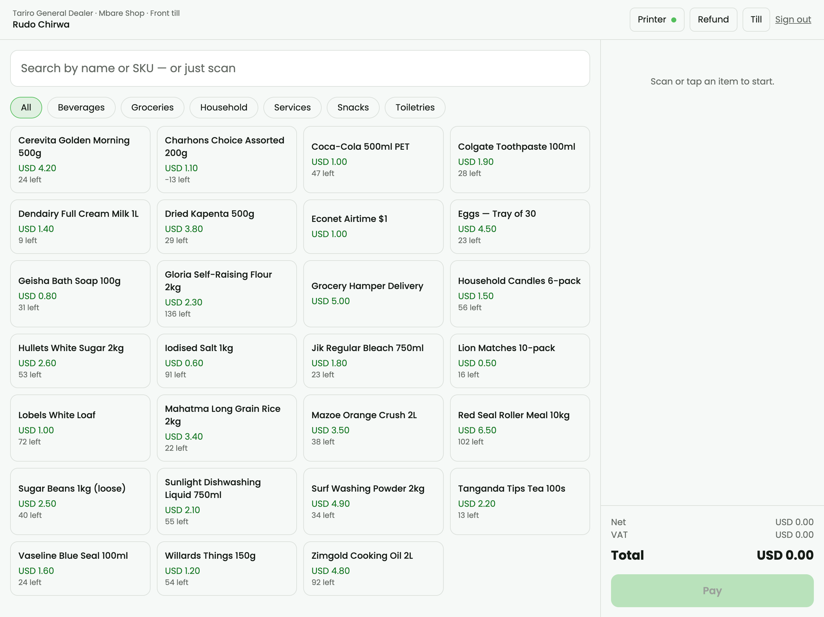
Task: Open the Refund button
Action: [713, 20]
